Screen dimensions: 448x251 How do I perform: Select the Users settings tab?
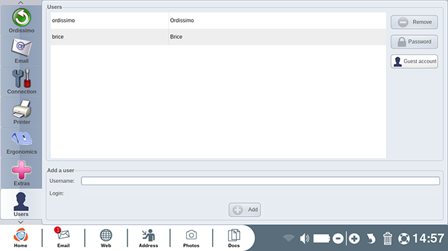21,204
